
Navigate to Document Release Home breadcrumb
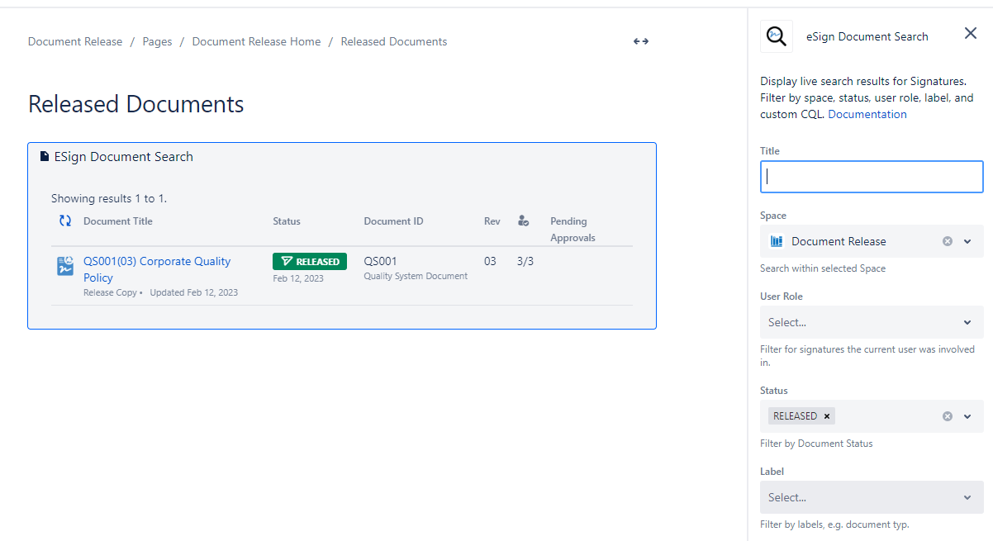coord(256,41)
